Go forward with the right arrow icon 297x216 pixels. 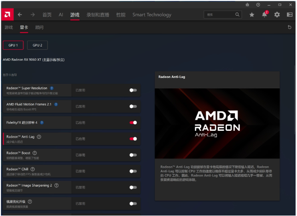(33, 15)
